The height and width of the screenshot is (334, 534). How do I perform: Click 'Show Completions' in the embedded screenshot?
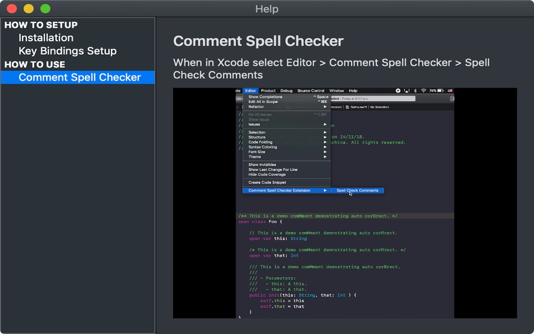tap(265, 97)
